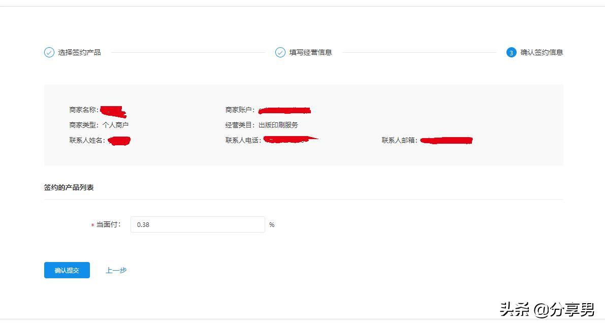Click the 当面付 field label
The image size is (605, 327).
[x=108, y=224]
